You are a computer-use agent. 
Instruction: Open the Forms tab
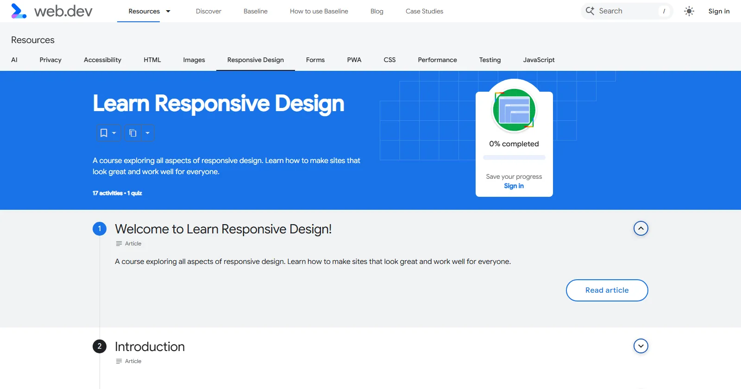(315, 60)
